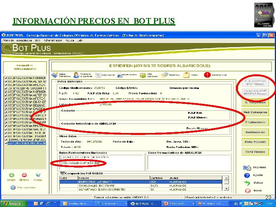Click the green Volver arrow icon
Image resolution: width=276 pixels, height=207 pixels.
247,183
